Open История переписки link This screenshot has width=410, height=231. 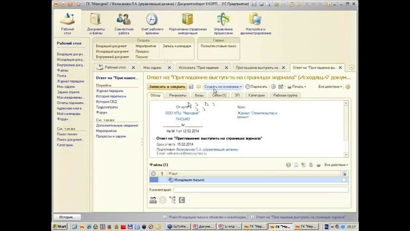tap(111, 96)
